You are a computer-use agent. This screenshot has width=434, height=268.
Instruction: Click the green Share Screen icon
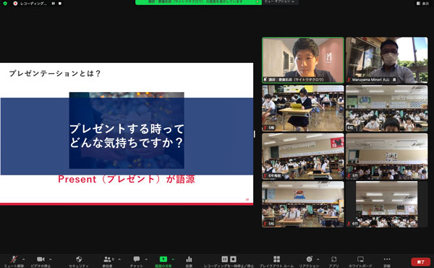pos(163,259)
